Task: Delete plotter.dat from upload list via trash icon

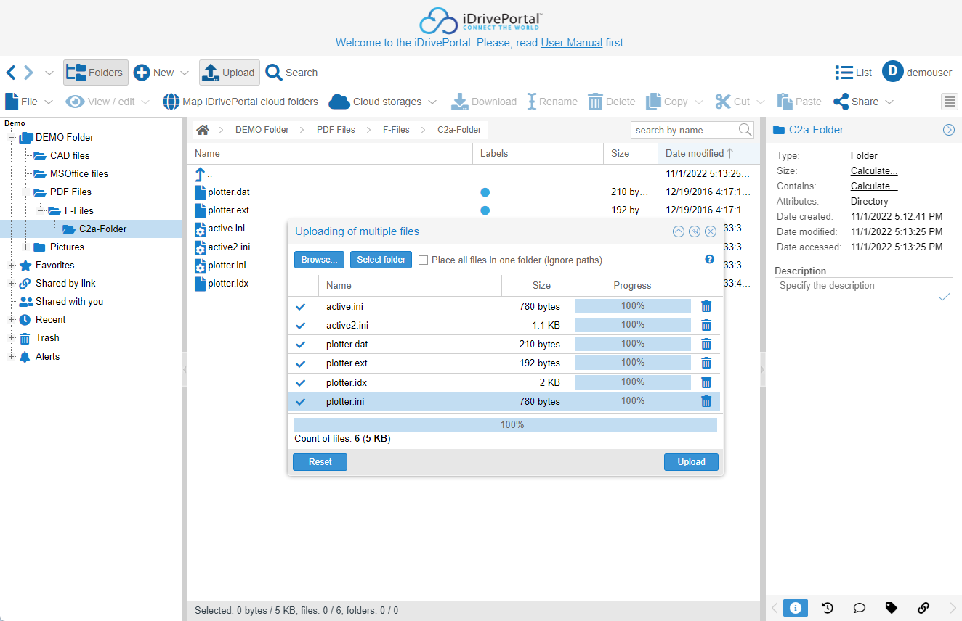Action: pyautogui.click(x=706, y=344)
